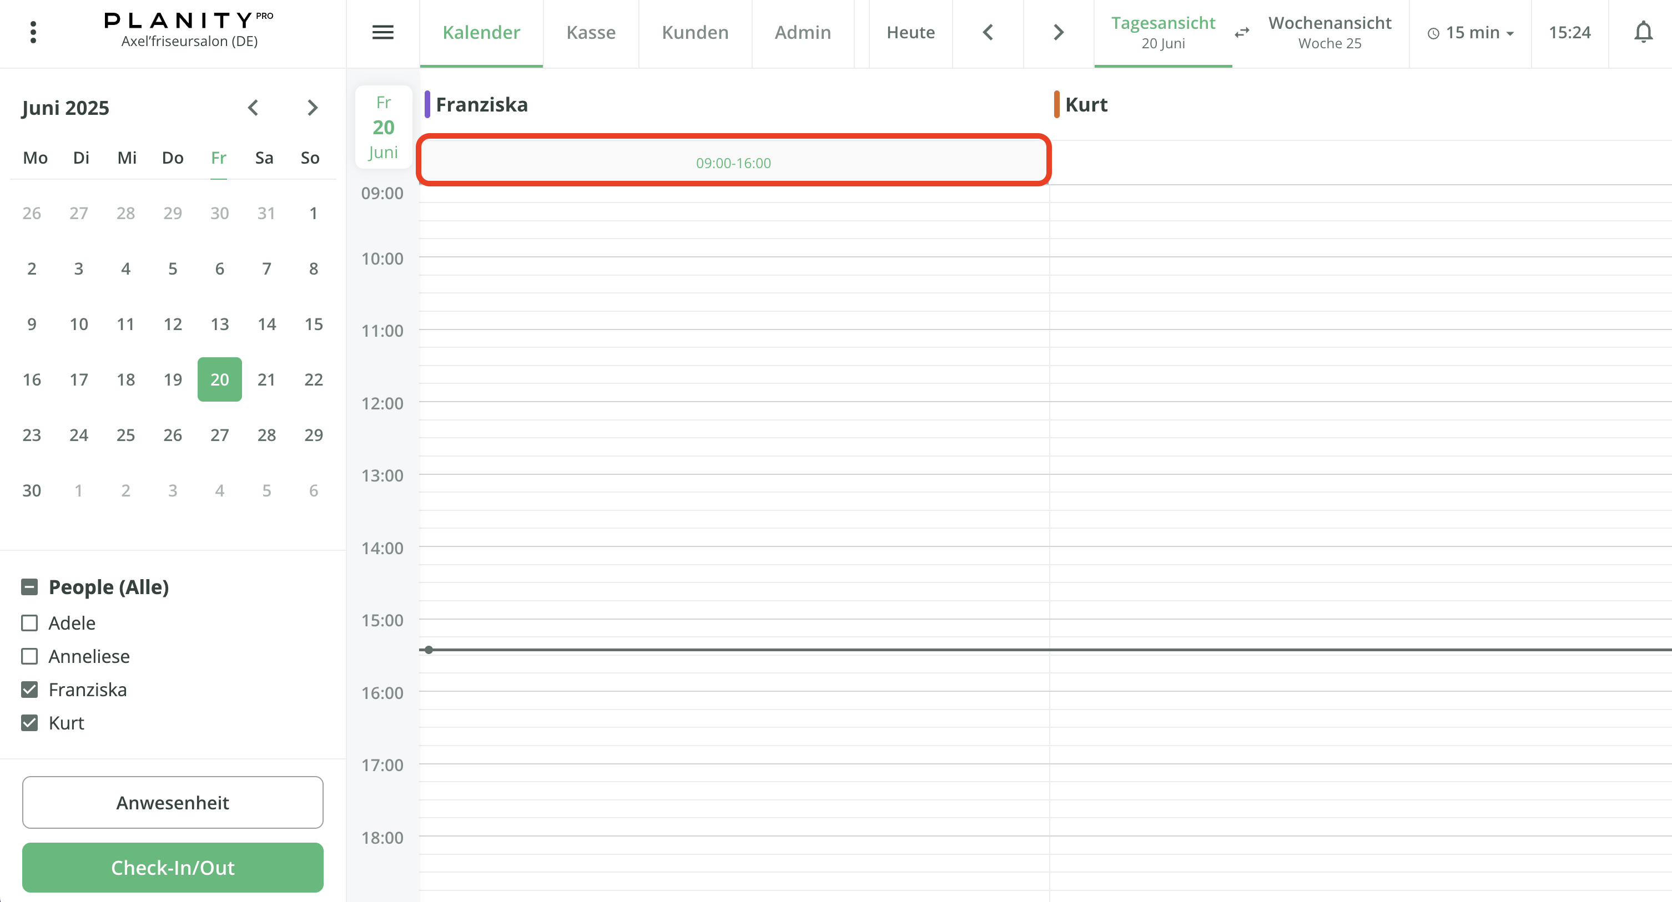The width and height of the screenshot is (1672, 902).
Task: Open the Kunden tab
Action: 695,32
